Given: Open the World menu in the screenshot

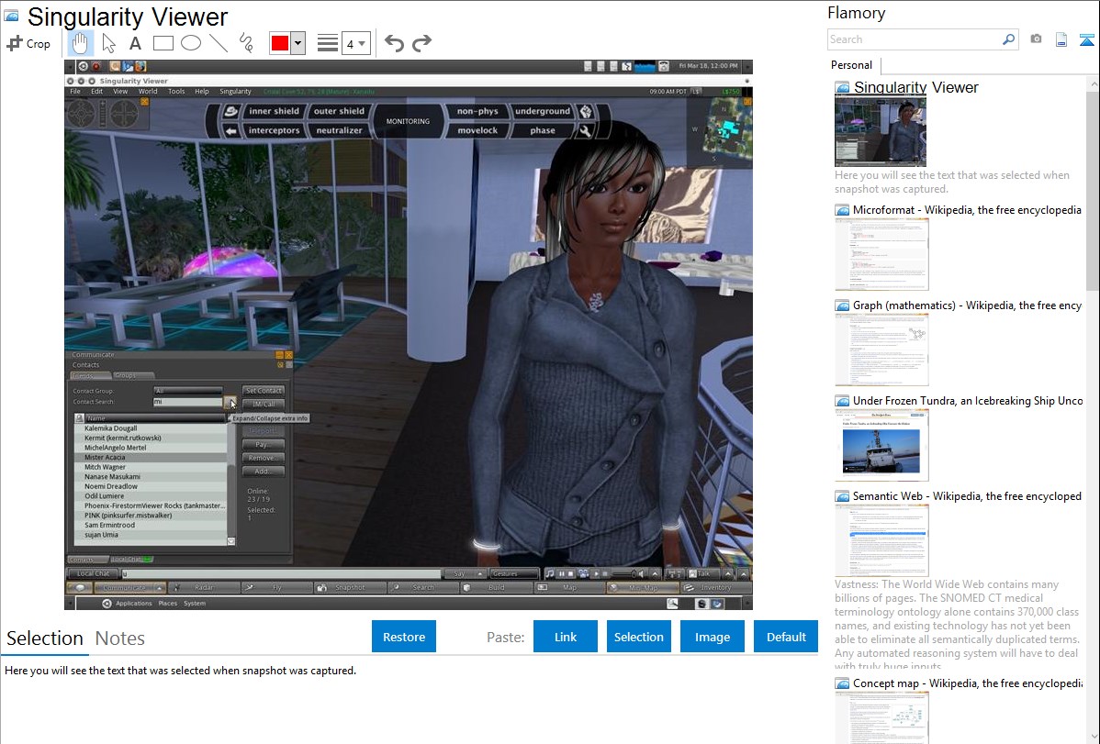Looking at the screenshot, I should pos(147,91).
